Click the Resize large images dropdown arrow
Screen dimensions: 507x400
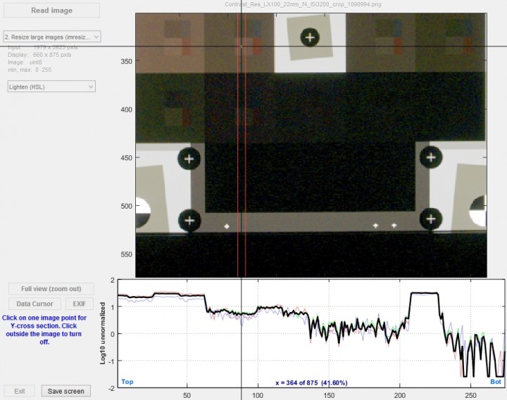pyautogui.click(x=96, y=37)
